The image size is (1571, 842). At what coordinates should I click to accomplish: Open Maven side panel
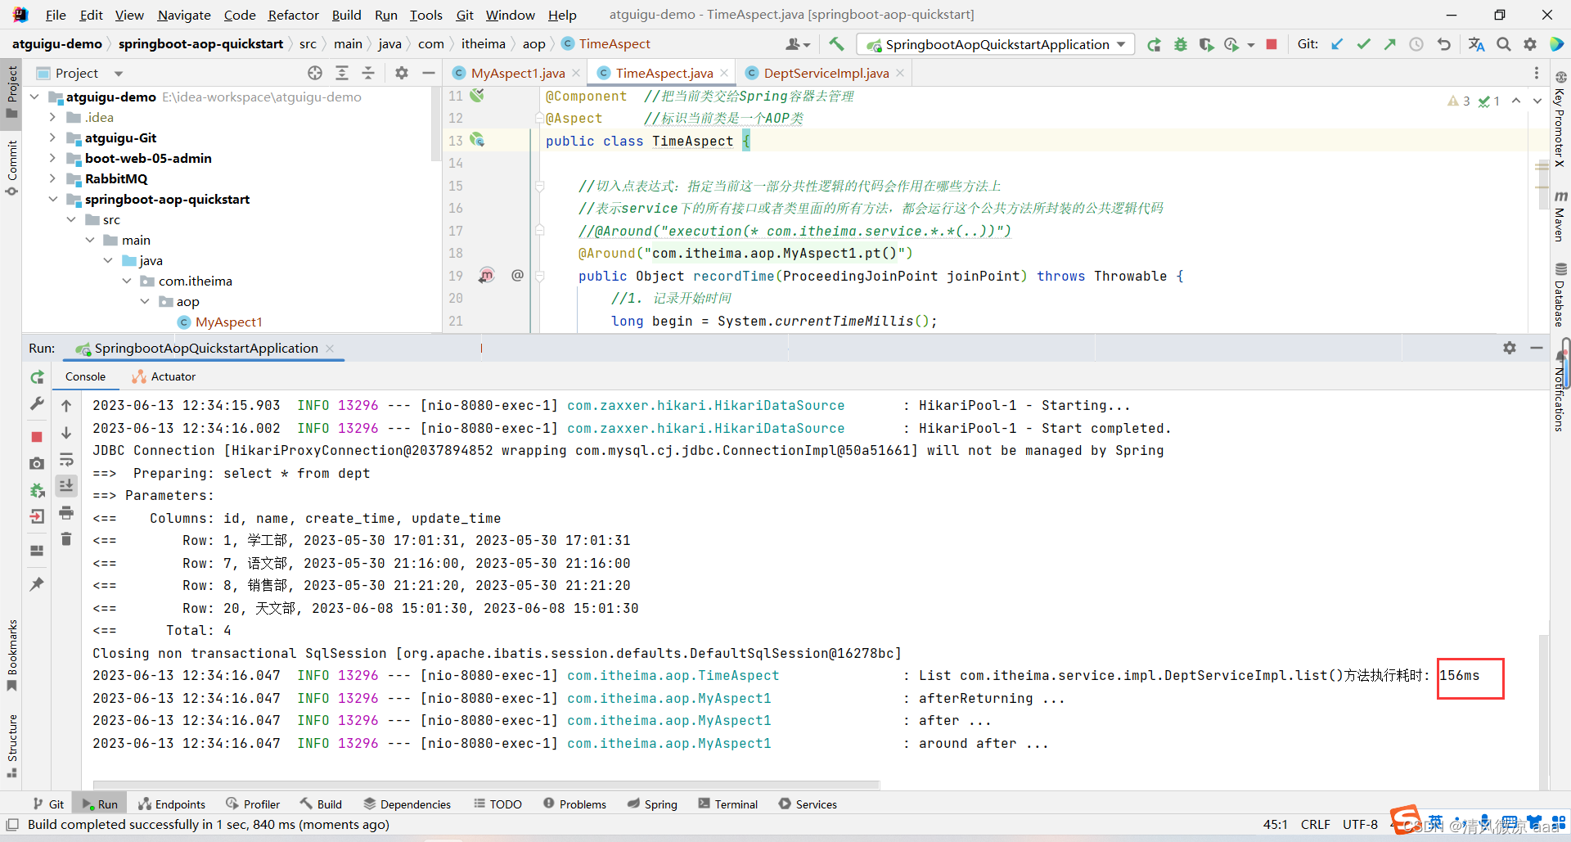[1560, 217]
